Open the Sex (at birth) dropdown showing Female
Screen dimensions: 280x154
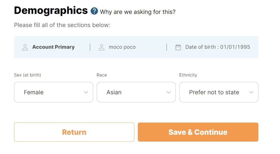[53, 92]
